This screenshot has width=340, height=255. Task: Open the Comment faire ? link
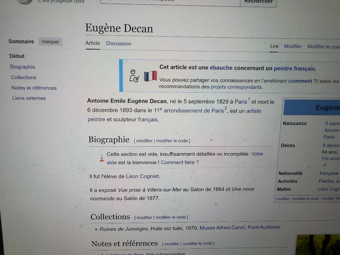click(180, 162)
